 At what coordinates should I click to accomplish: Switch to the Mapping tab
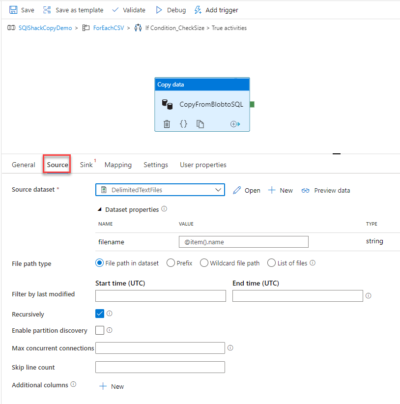coord(118,165)
